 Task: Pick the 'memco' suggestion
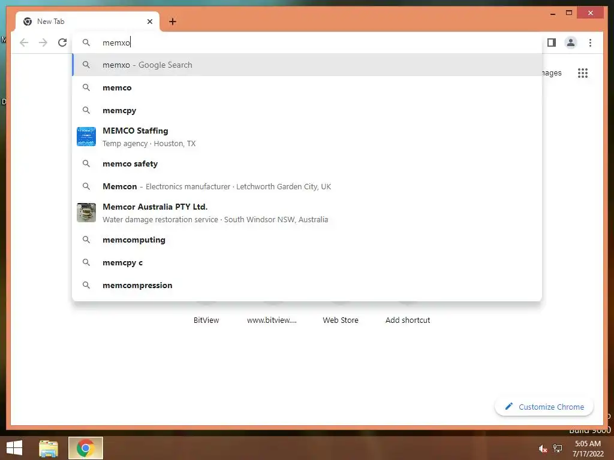(307, 87)
